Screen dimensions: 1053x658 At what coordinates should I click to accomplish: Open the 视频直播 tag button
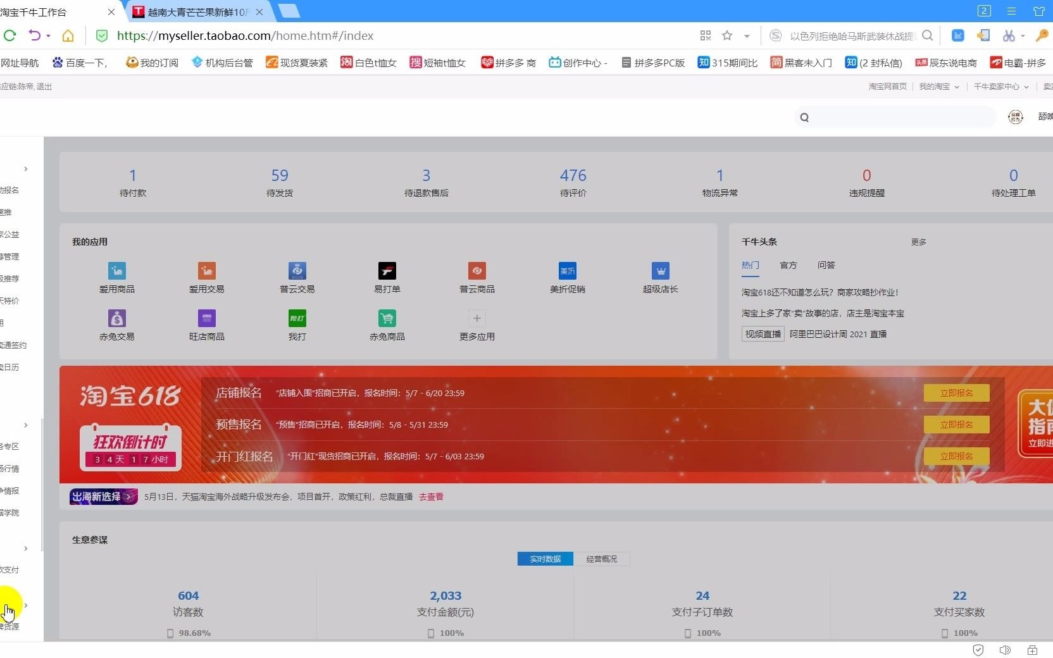(763, 334)
